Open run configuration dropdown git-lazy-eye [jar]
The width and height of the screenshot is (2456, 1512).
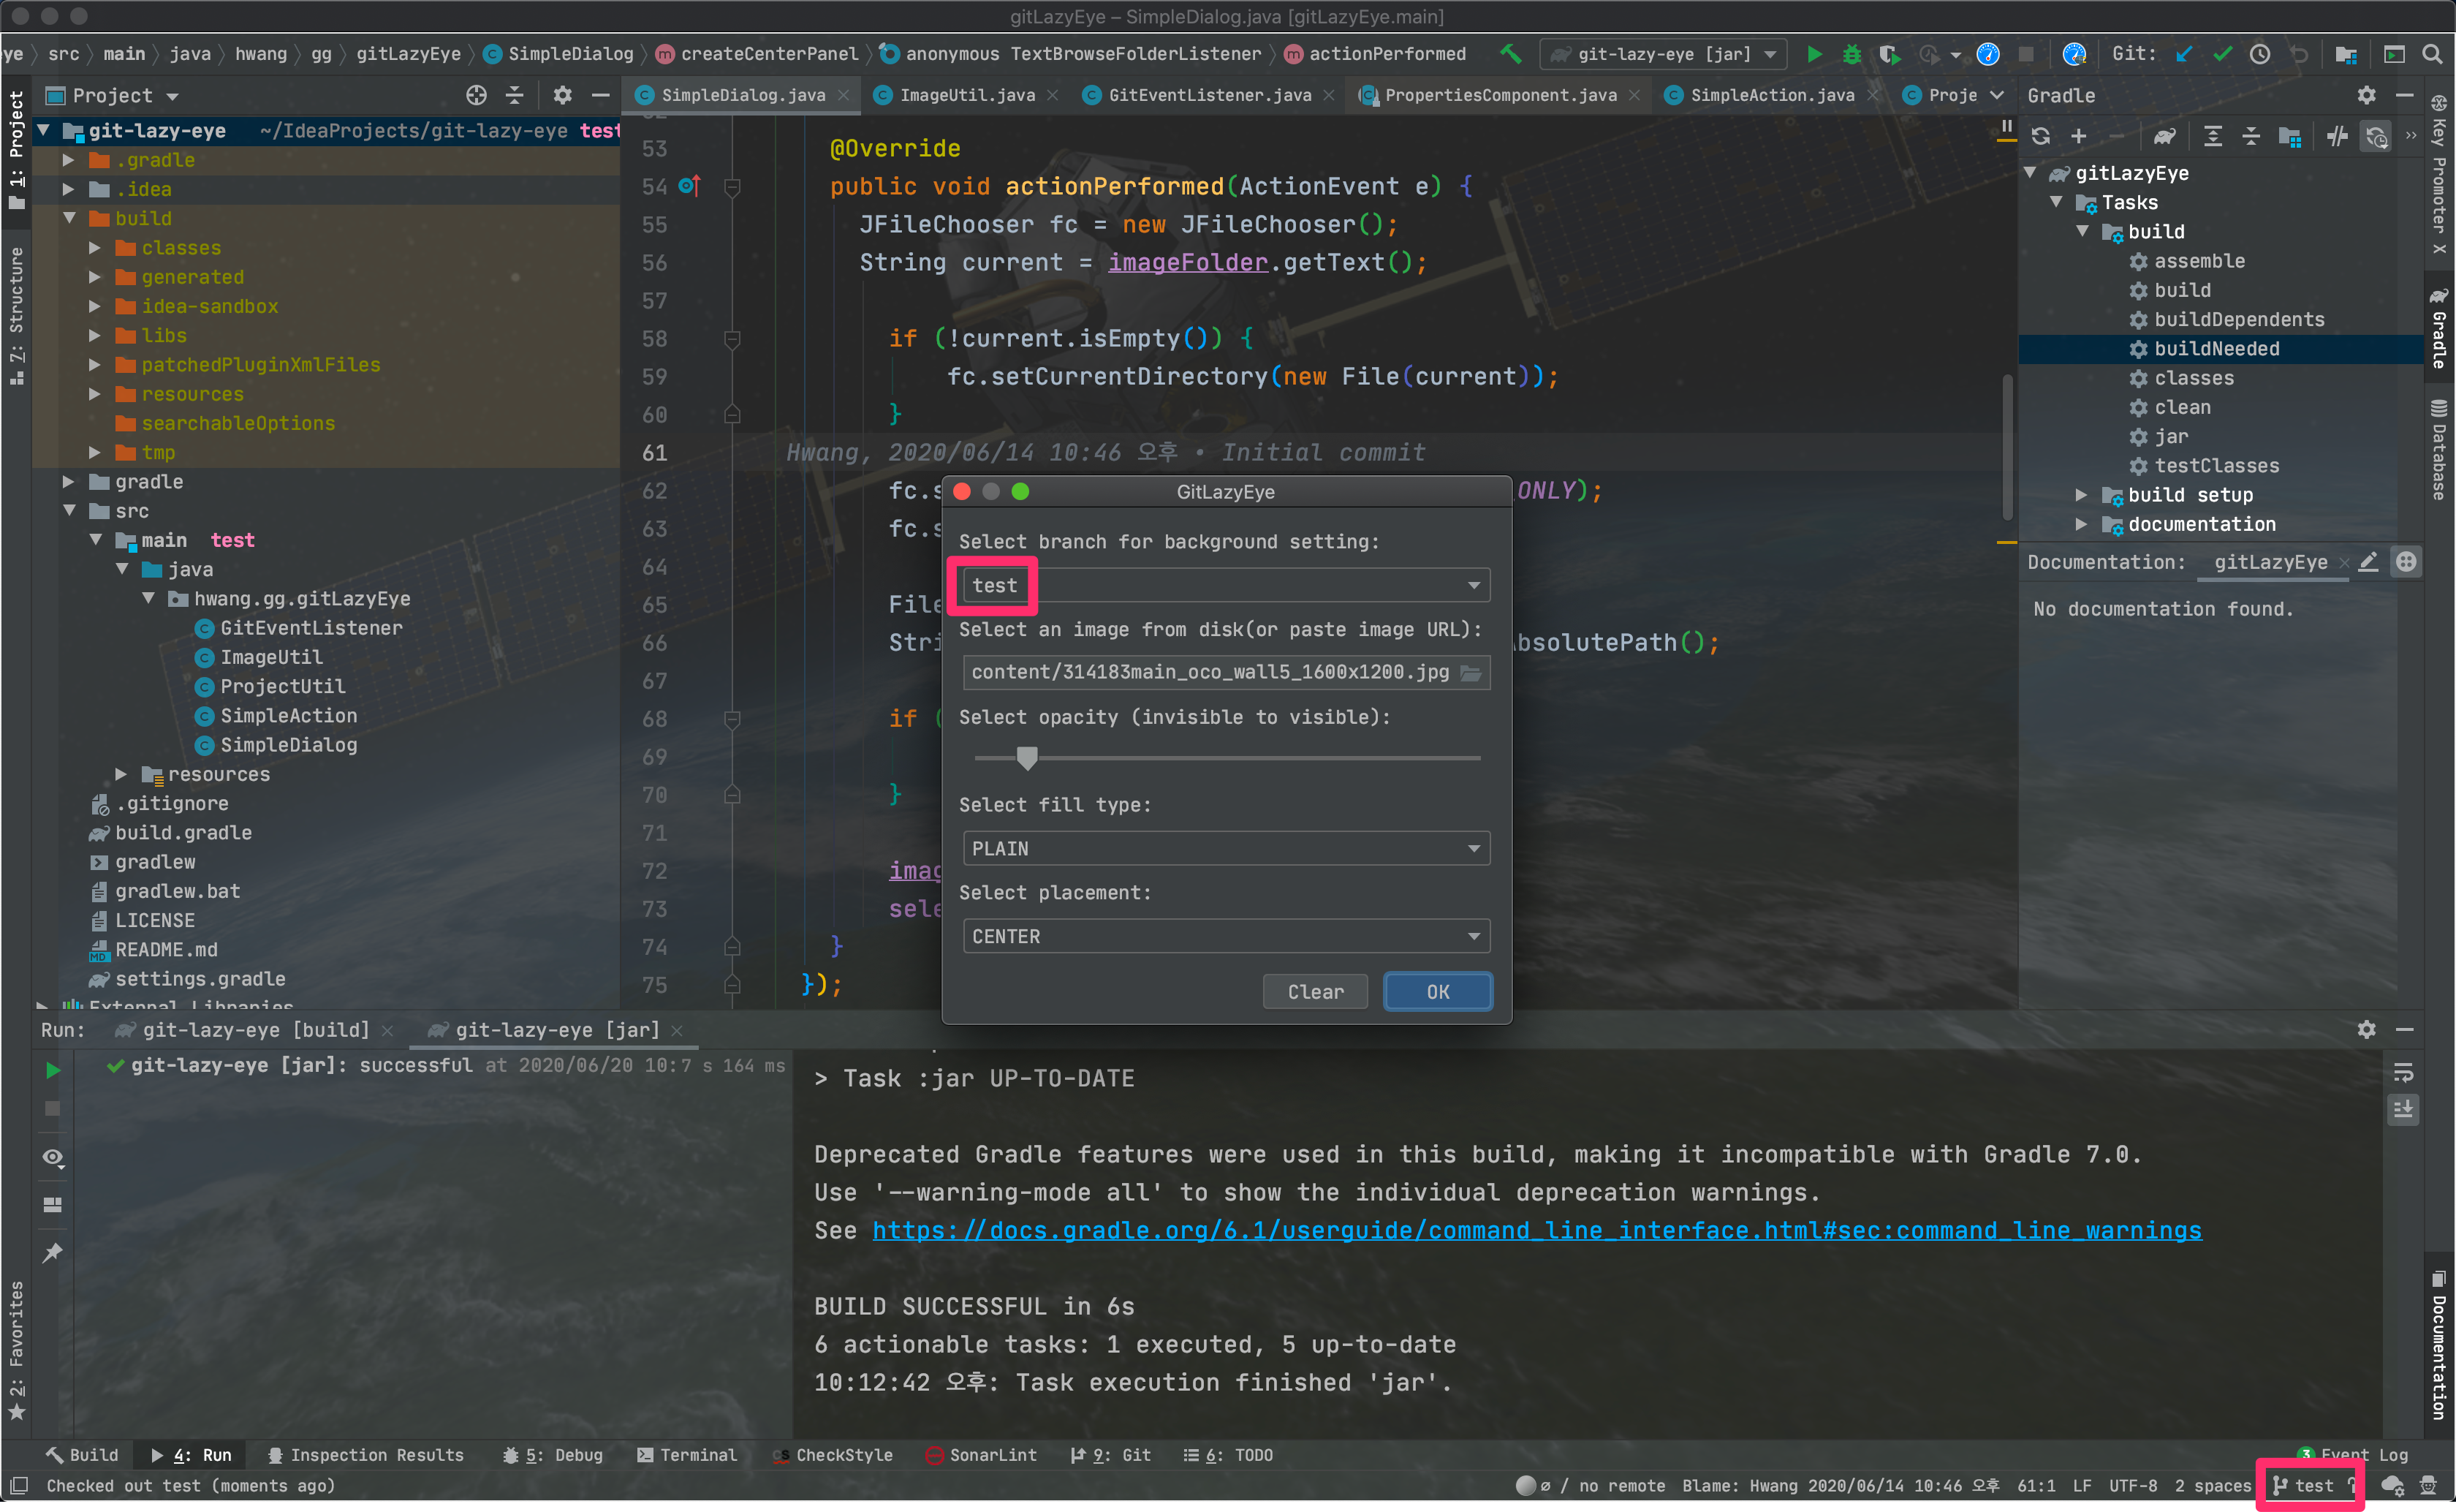(x=1664, y=54)
